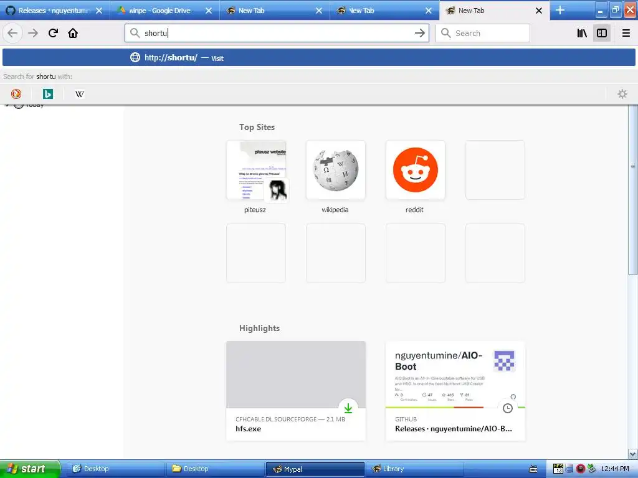The width and height of the screenshot is (638, 478).
Task: Click the HFS tray icon in system tray
Action: point(558,469)
